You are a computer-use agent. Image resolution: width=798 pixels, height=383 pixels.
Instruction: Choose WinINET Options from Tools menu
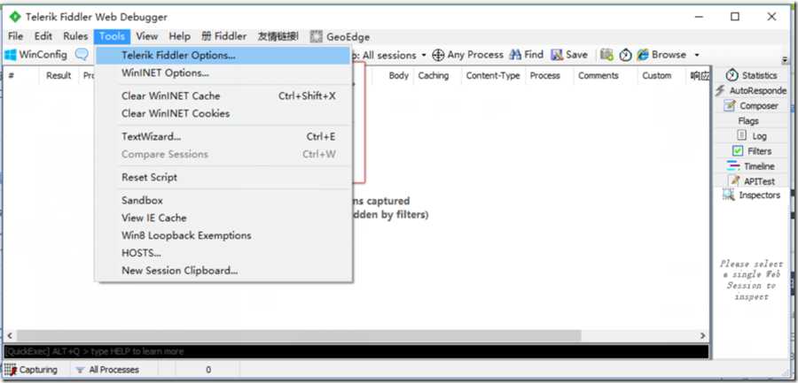pos(223,73)
